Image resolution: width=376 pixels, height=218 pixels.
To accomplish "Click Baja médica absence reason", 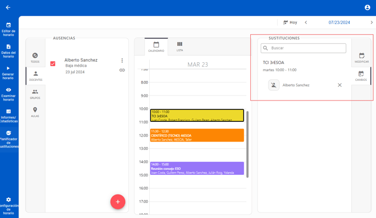I will coord(76,66).
